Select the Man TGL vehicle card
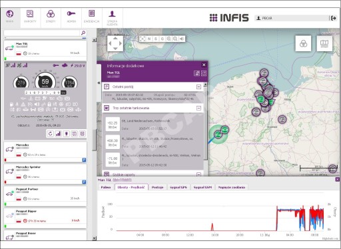 click(45, 50)
